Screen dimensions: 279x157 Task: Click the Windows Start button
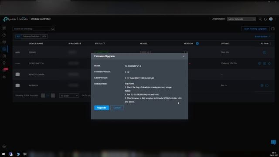3,154
